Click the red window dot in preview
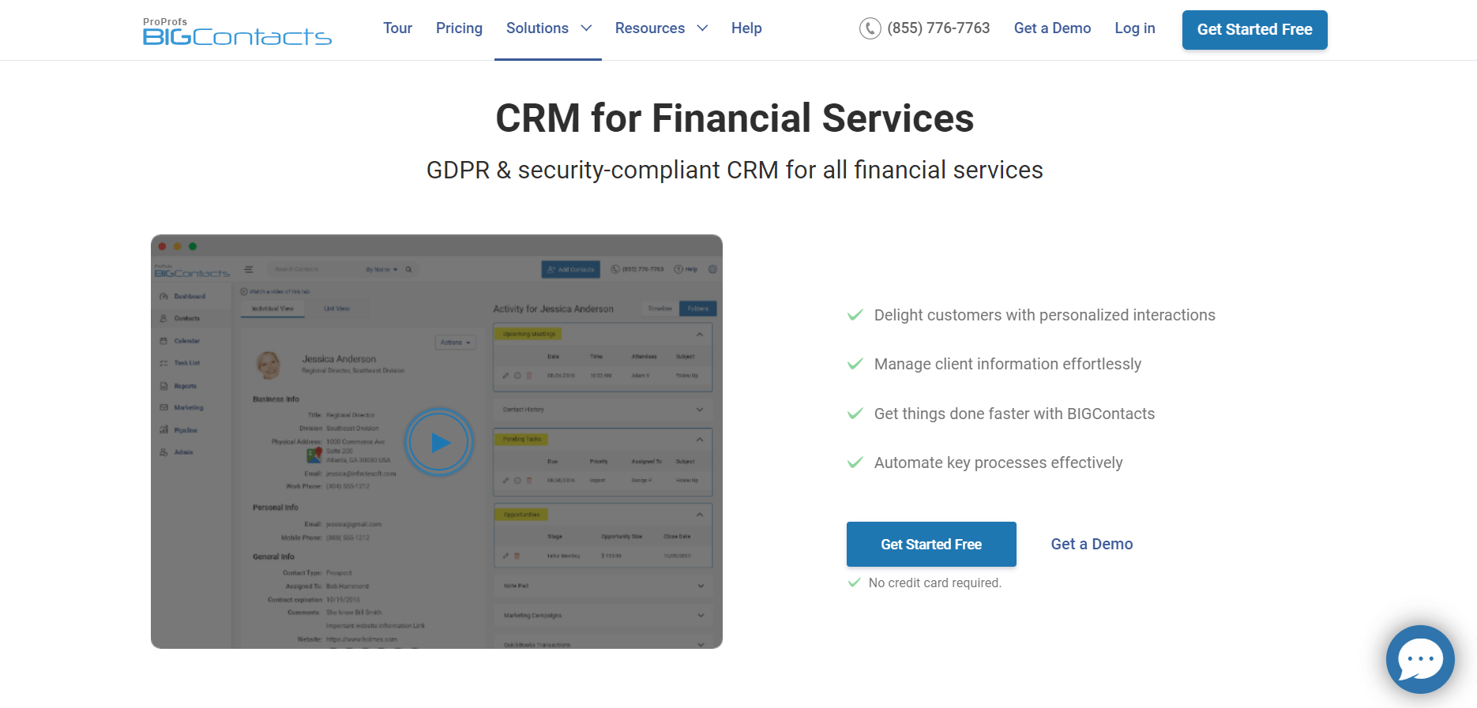The image size is (1477, 708). [x=163, y=246]
